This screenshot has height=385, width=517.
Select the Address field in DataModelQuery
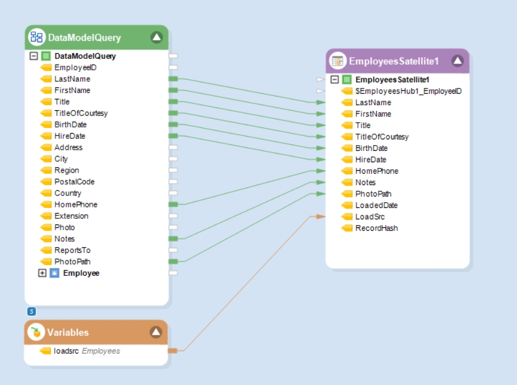[68, 147]
